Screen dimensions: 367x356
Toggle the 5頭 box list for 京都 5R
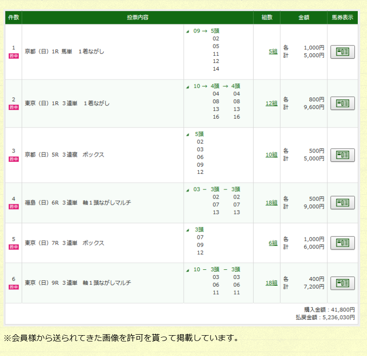click(188, 134)
